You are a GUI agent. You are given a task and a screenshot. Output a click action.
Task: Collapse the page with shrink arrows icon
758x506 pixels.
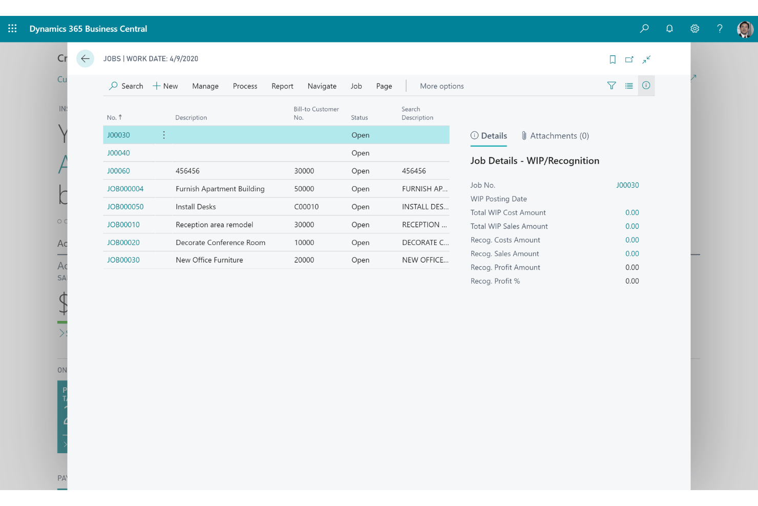(646, 59)
